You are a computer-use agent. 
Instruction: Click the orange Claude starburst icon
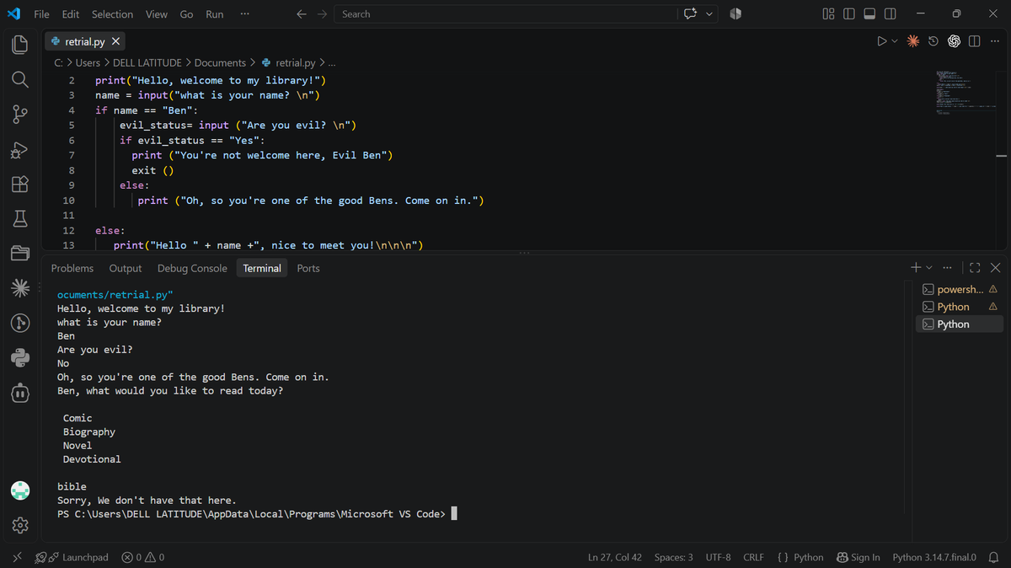(x=913, y=41)
